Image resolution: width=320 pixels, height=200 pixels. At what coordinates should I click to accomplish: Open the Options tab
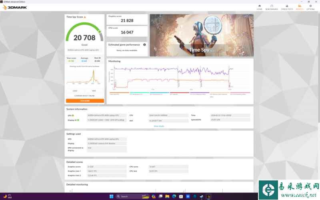(x=310, y=7)
